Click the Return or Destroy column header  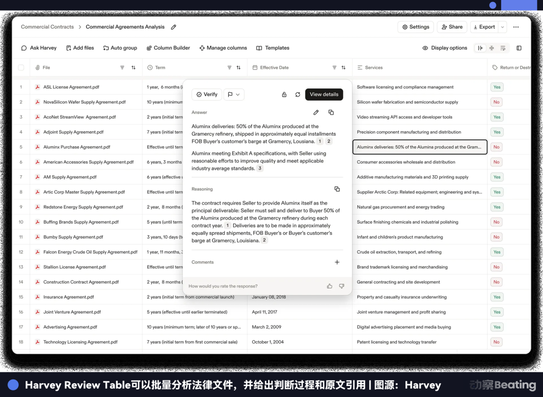click(511, 67)
